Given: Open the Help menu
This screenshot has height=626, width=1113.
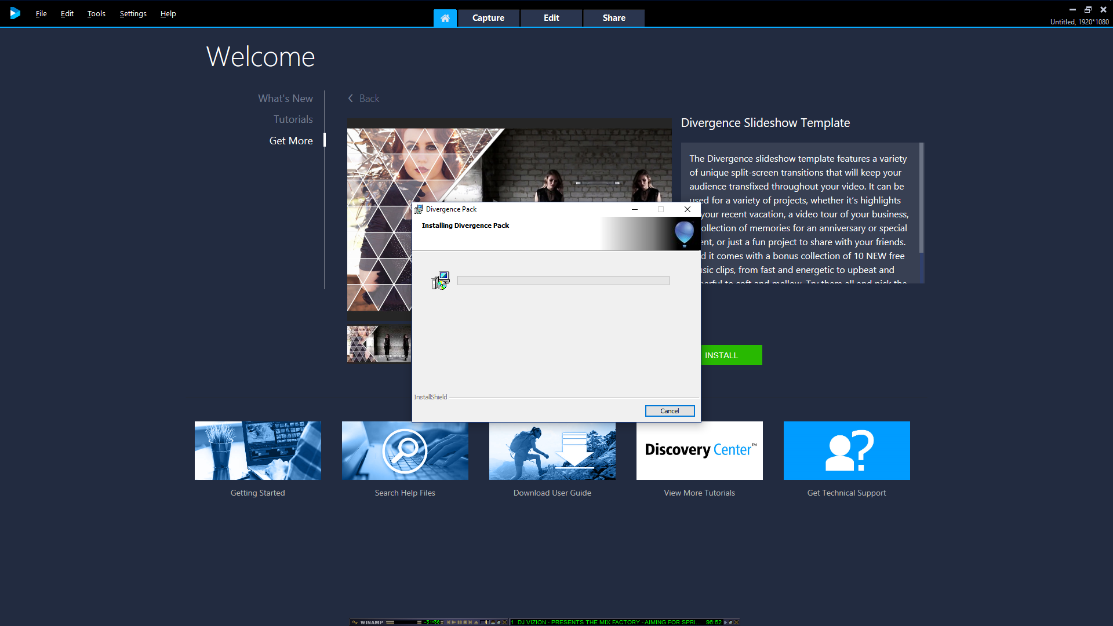Looking at the screenshot, I should [x=168, y=13].
